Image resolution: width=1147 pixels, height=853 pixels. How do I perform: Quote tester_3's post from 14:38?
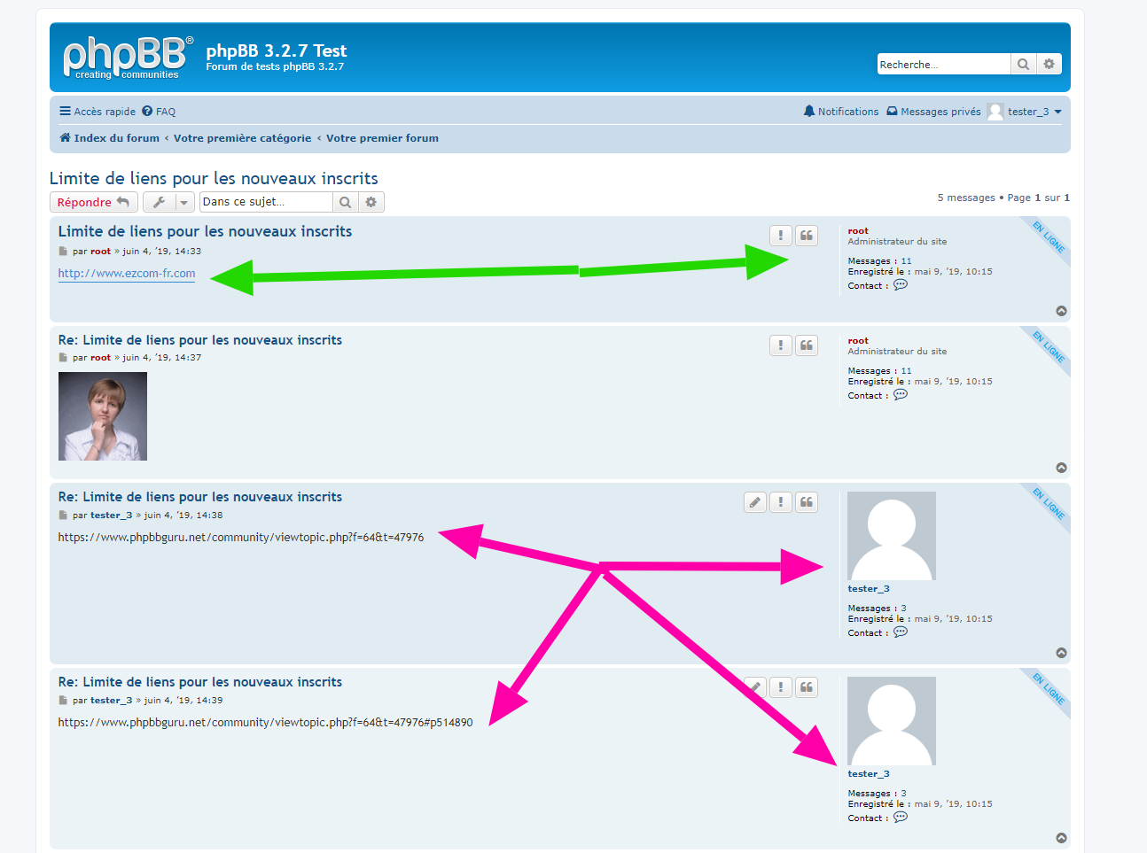pos(806,502)
